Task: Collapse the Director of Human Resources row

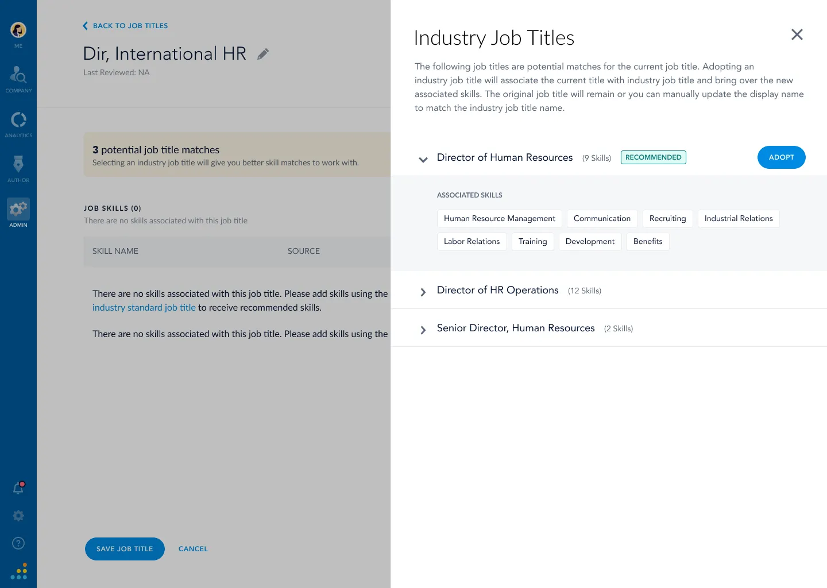Action: tap(423, 160)
